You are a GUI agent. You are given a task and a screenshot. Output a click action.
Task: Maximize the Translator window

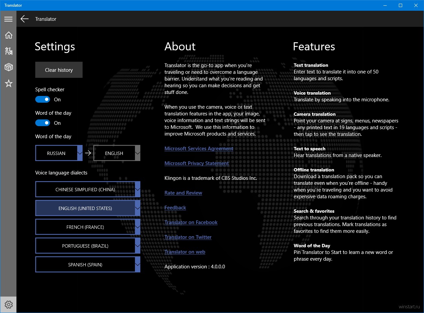[x=401, y=5]
